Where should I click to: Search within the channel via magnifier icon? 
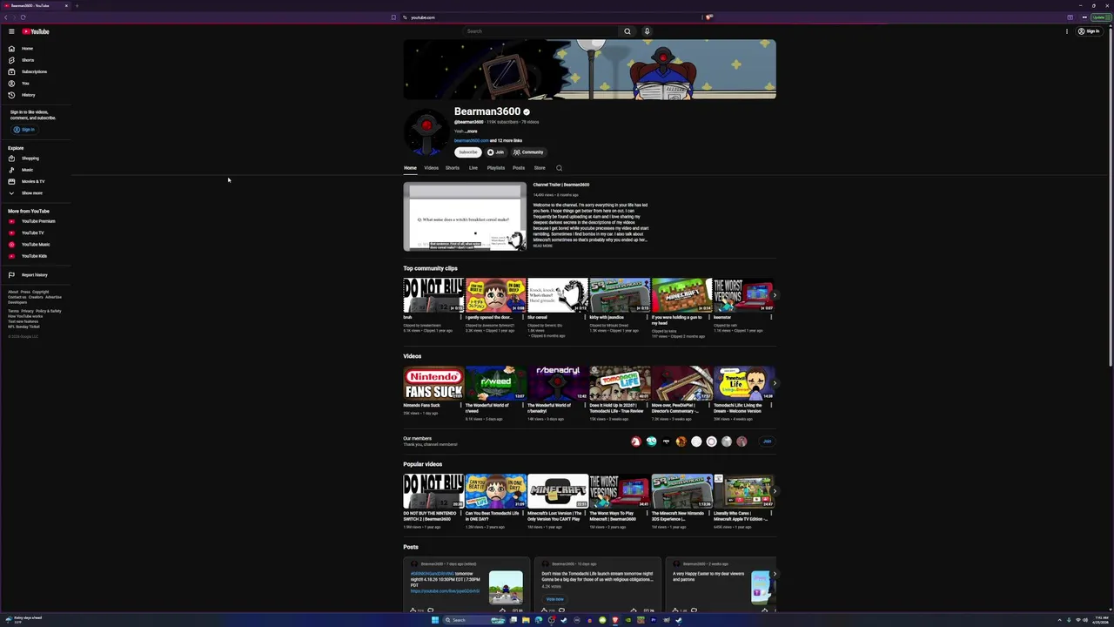click(559, 168)
